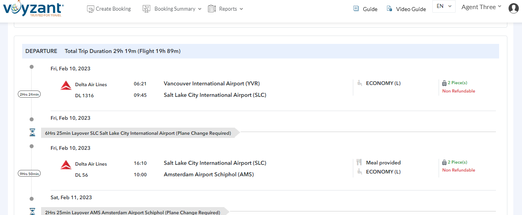The width and height of the screenshot is (522, 215).
Task: Click the Create Booking monitor icon
Action: 90,9
